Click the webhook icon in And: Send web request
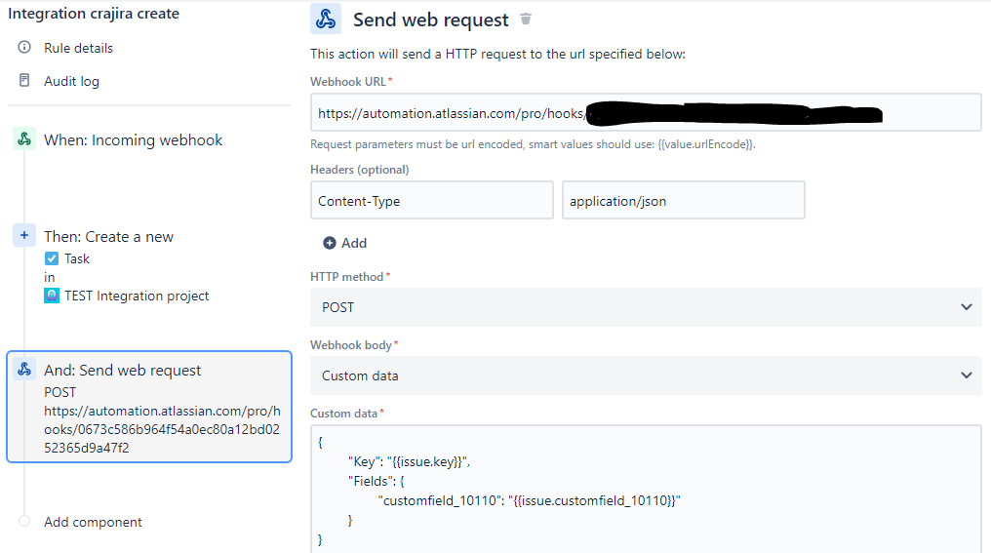The image size is (991, 553). click(24, 369)
